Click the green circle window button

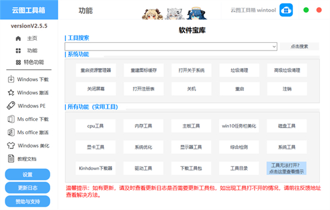(x=306, y=10)
